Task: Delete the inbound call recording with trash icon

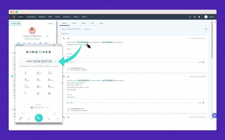Action: pyautogui.click(x=203, y=103)
